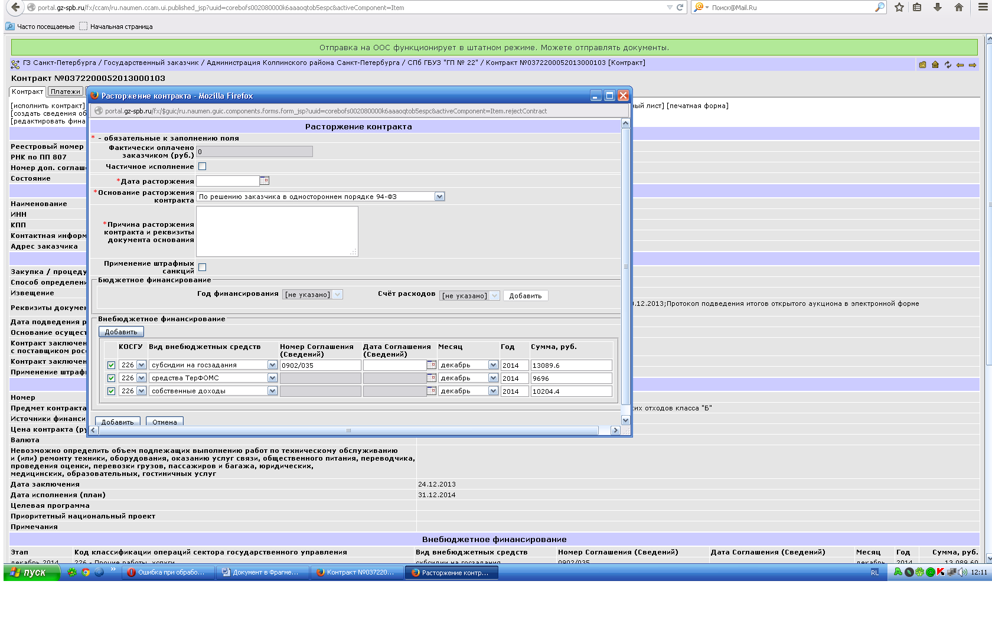The height and width of the screenshot is (620, 992).
Task: Open volume control in system tray
Action: point(962,572)
